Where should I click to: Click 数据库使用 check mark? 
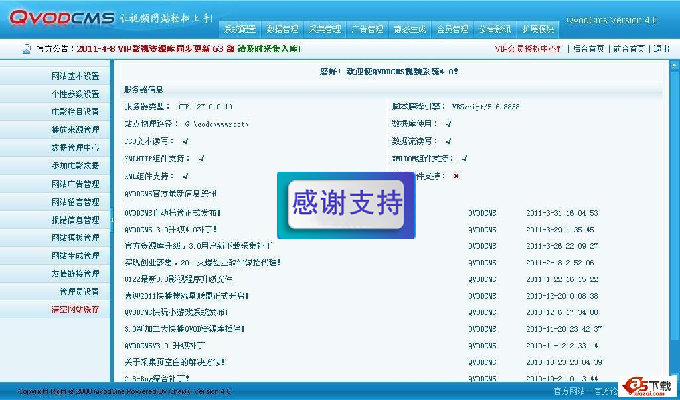point(448,123)
